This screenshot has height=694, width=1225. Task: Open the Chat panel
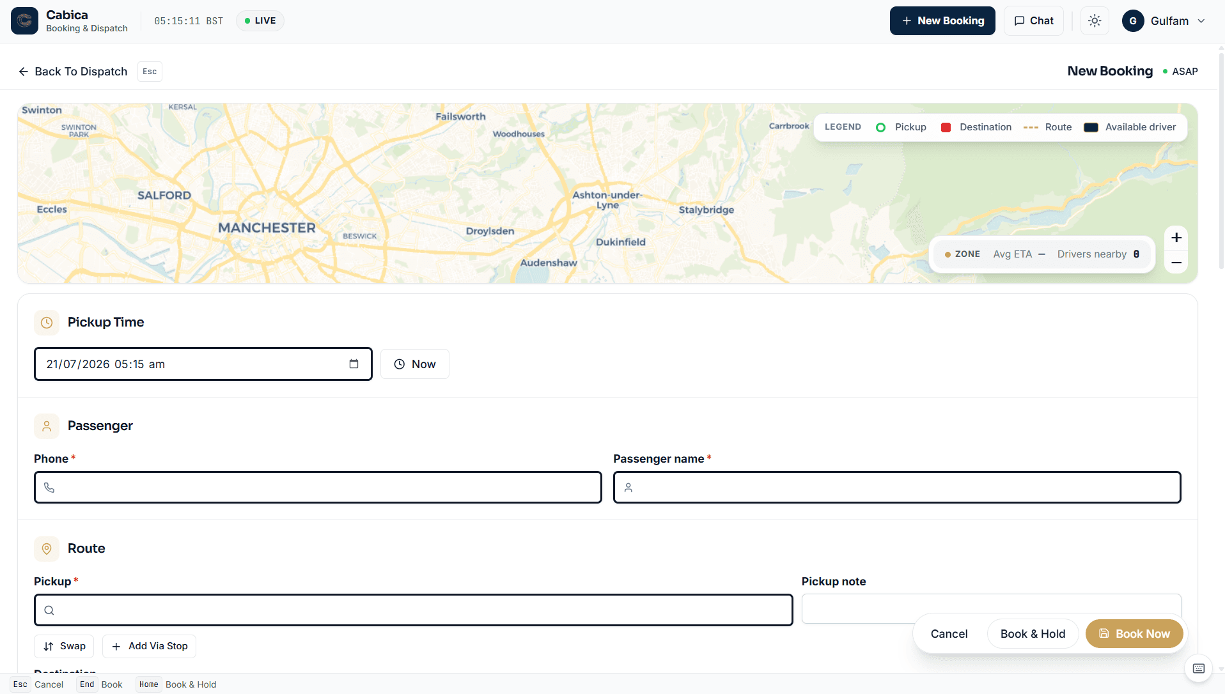coord(1033,21)
